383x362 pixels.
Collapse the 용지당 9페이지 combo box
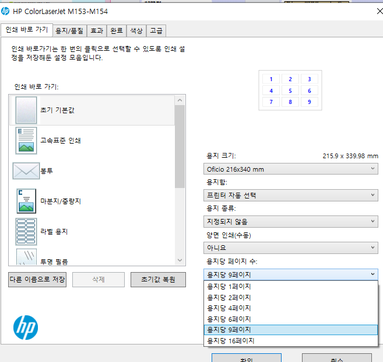pyautogui.click(x=291, y=274)
